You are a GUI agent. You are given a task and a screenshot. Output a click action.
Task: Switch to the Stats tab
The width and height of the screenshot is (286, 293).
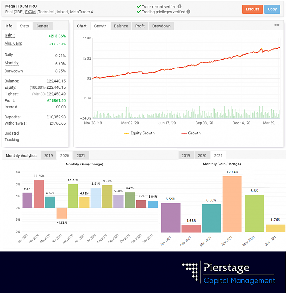[x=24, y=26]
